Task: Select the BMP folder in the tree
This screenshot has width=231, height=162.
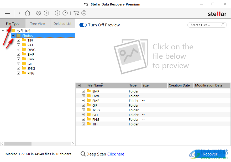Action: [x=31, y=59]
